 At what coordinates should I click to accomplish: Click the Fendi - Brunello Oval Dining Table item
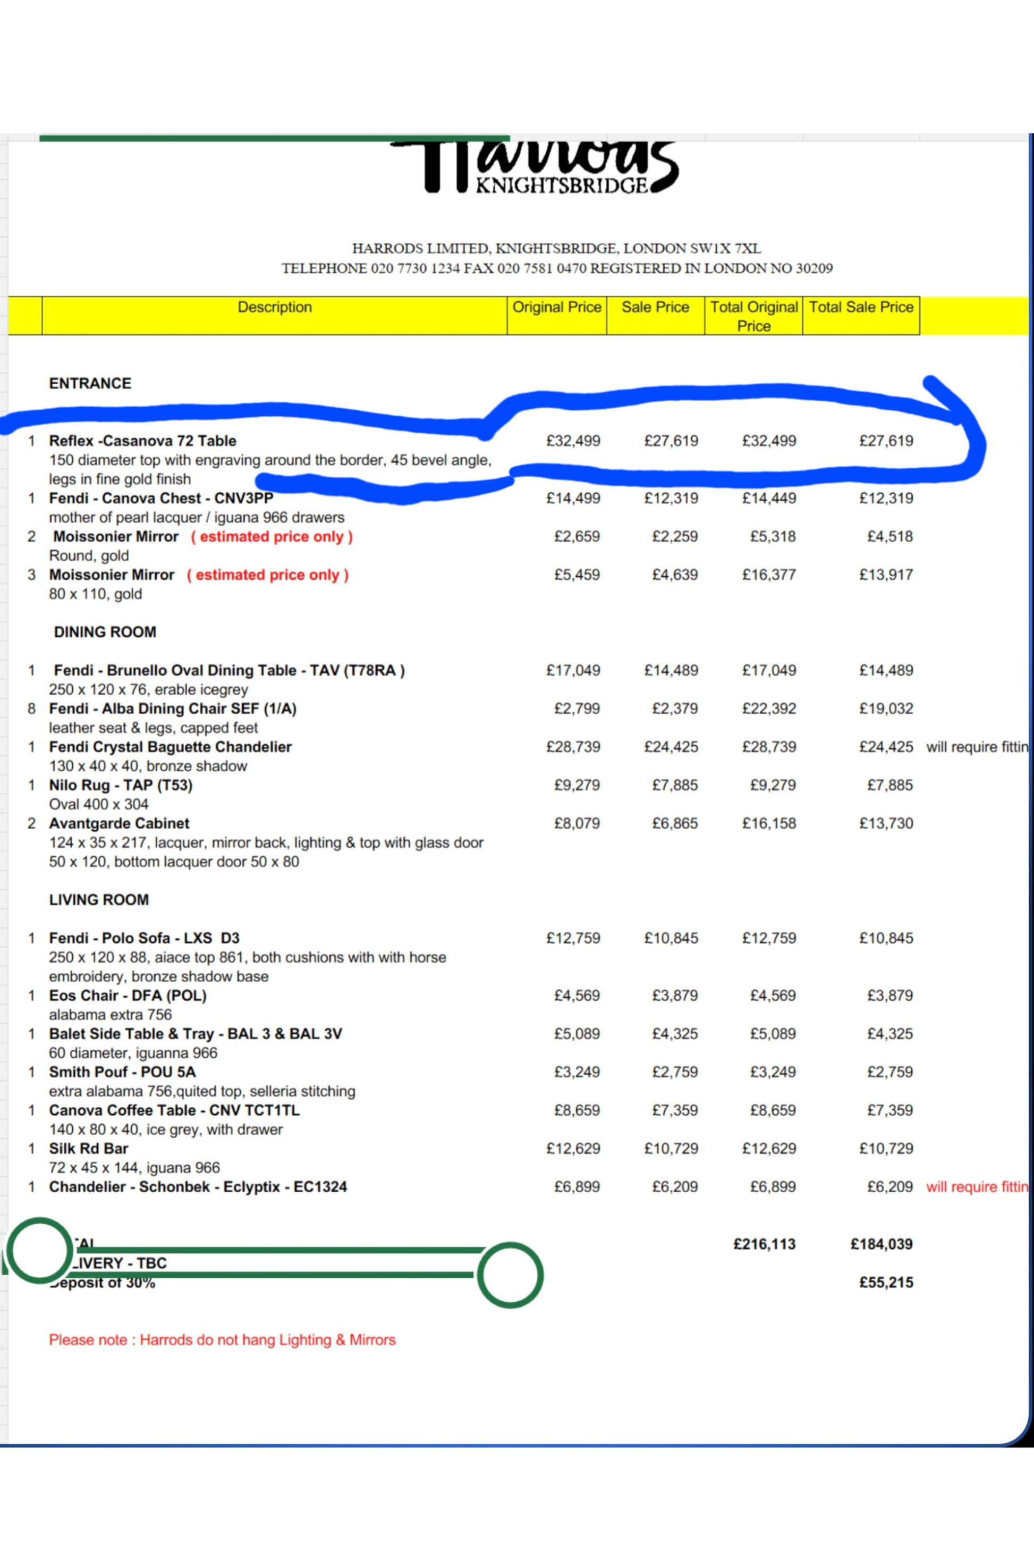click(x=230, y=670)
